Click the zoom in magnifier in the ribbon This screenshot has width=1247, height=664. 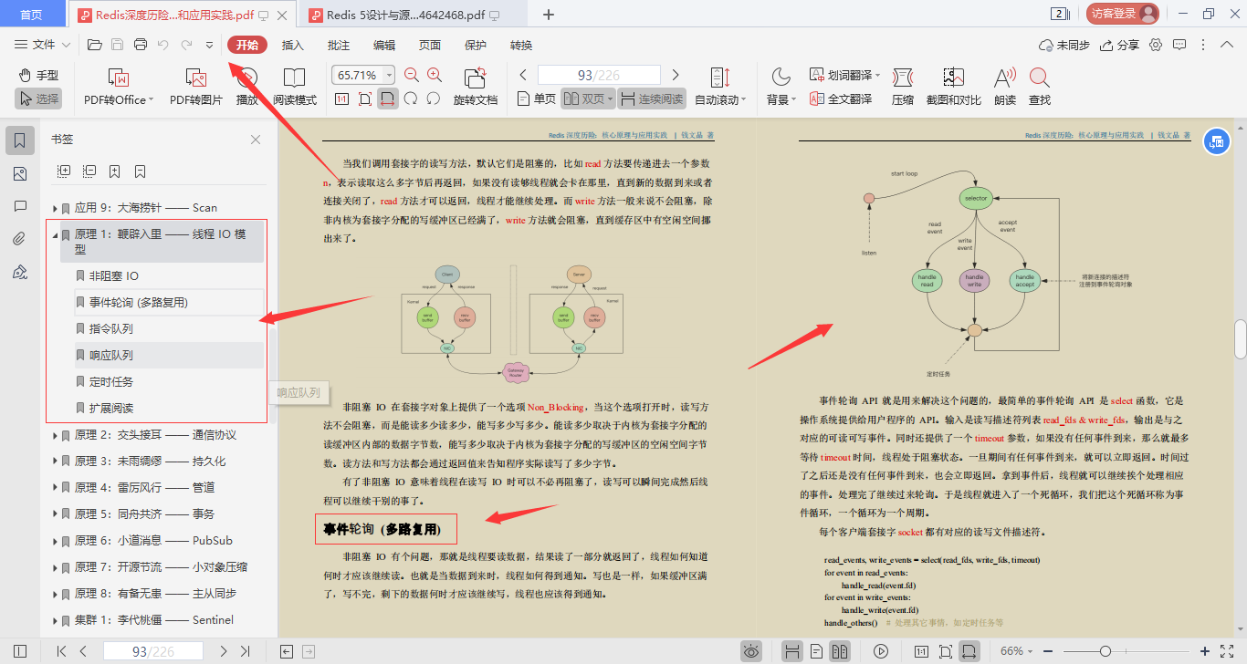435,76
